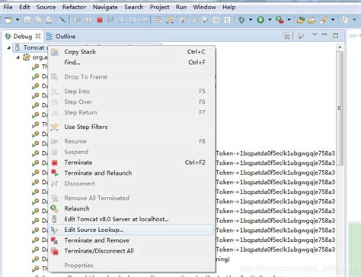
Task: Open the Debug view menu triangle
Action: pyautogui.click(x=315, y=34)
